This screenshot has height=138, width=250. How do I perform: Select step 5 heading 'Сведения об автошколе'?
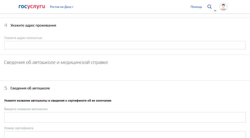click(30, 88)
